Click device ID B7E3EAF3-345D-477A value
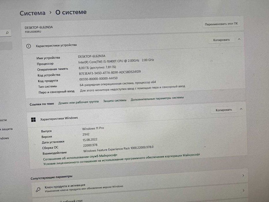This screenshot has height=202, width=269. tap(110, 73)
